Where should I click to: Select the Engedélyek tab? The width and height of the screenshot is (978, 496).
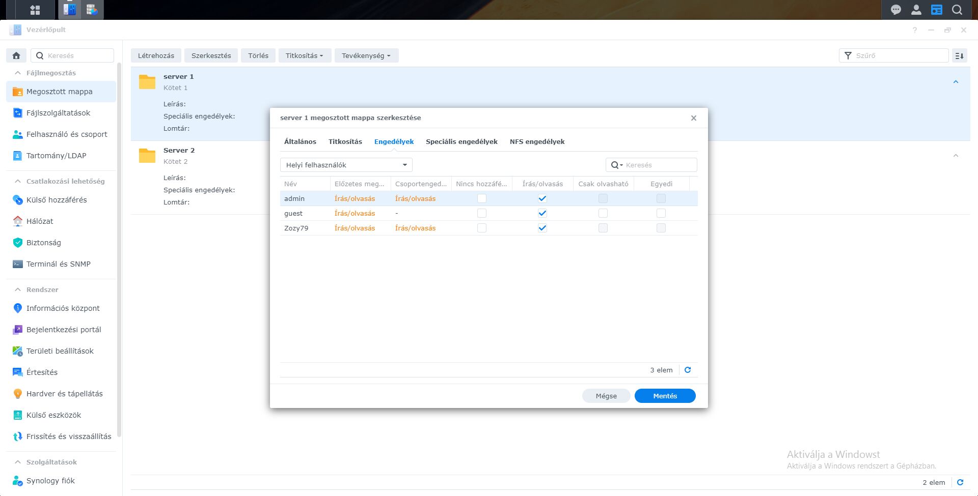[x=394, y=141]
